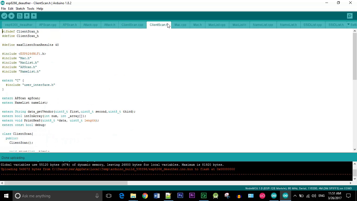Save the sketch with the Save icon

34,16
